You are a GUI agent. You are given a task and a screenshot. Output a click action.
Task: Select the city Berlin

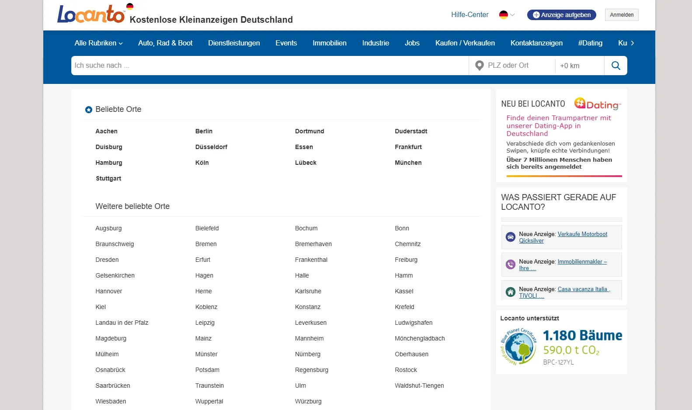[x=204, y=131]
